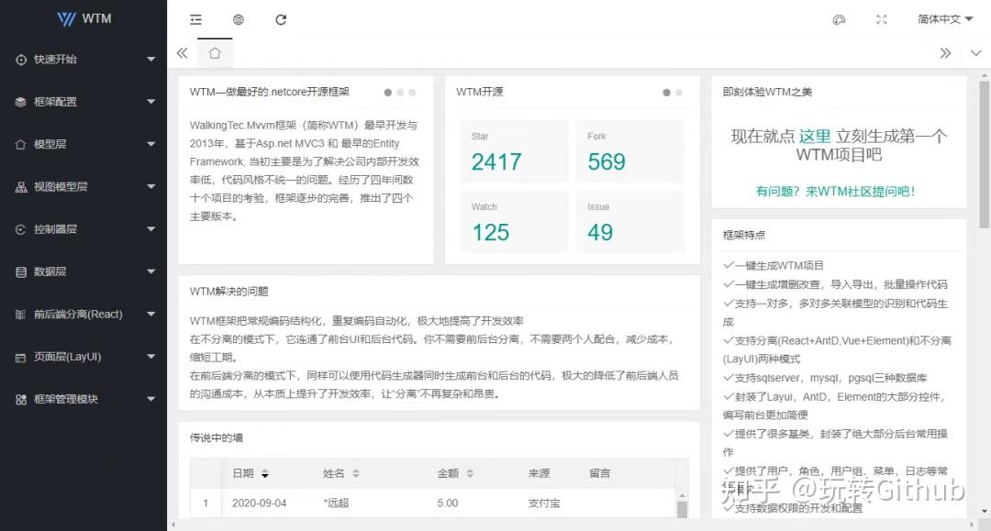Click the WTM logo at sidebar top

point(83,18)
